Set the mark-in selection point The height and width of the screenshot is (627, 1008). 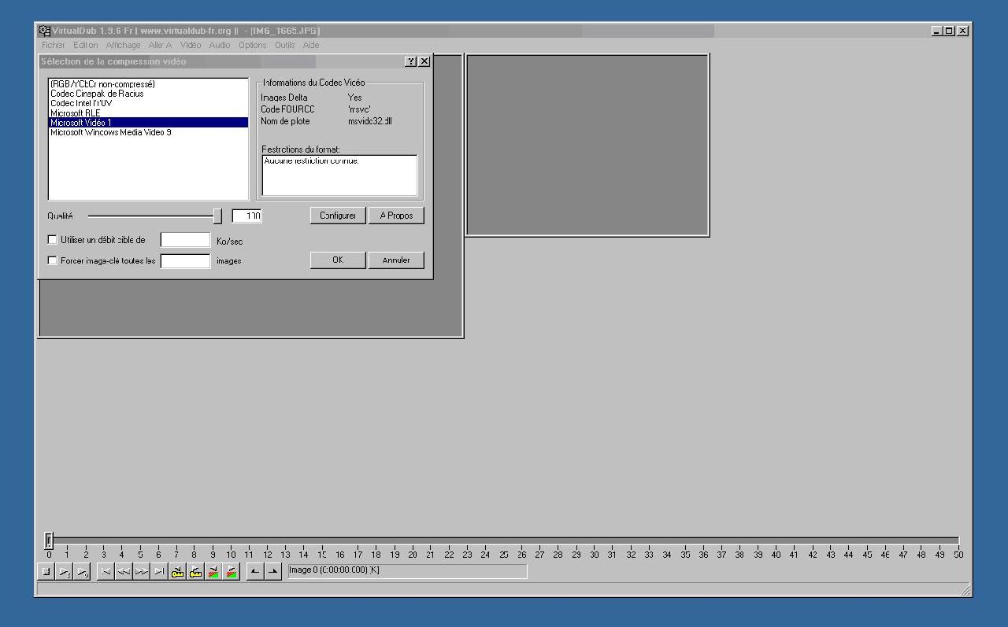[254, 572]
